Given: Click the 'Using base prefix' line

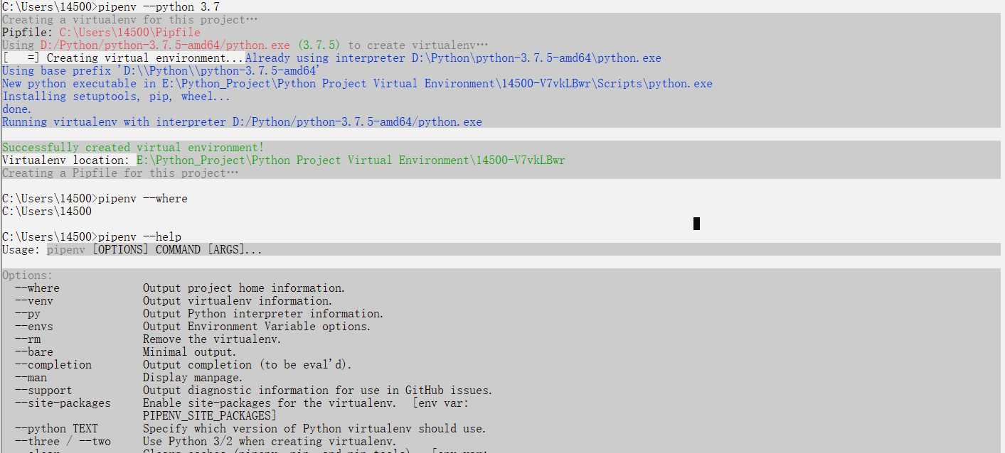Looking at the screenshot, I should (x=161, y=71).
